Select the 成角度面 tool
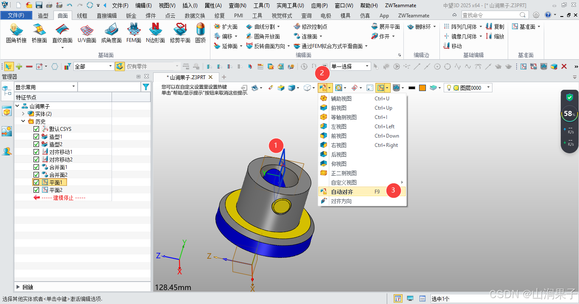 pyautogui.click(x=111, y=33)
